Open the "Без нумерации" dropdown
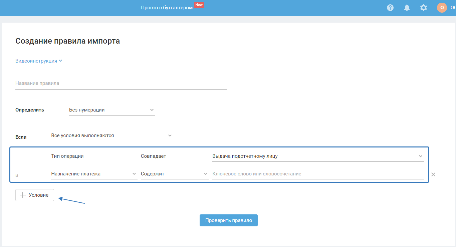The width and height of the screenshot is (456, 247). tap(112, 110)
